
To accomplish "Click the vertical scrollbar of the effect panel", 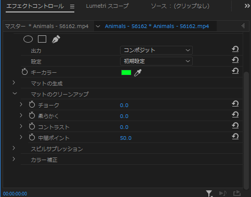I will point(246,131).
